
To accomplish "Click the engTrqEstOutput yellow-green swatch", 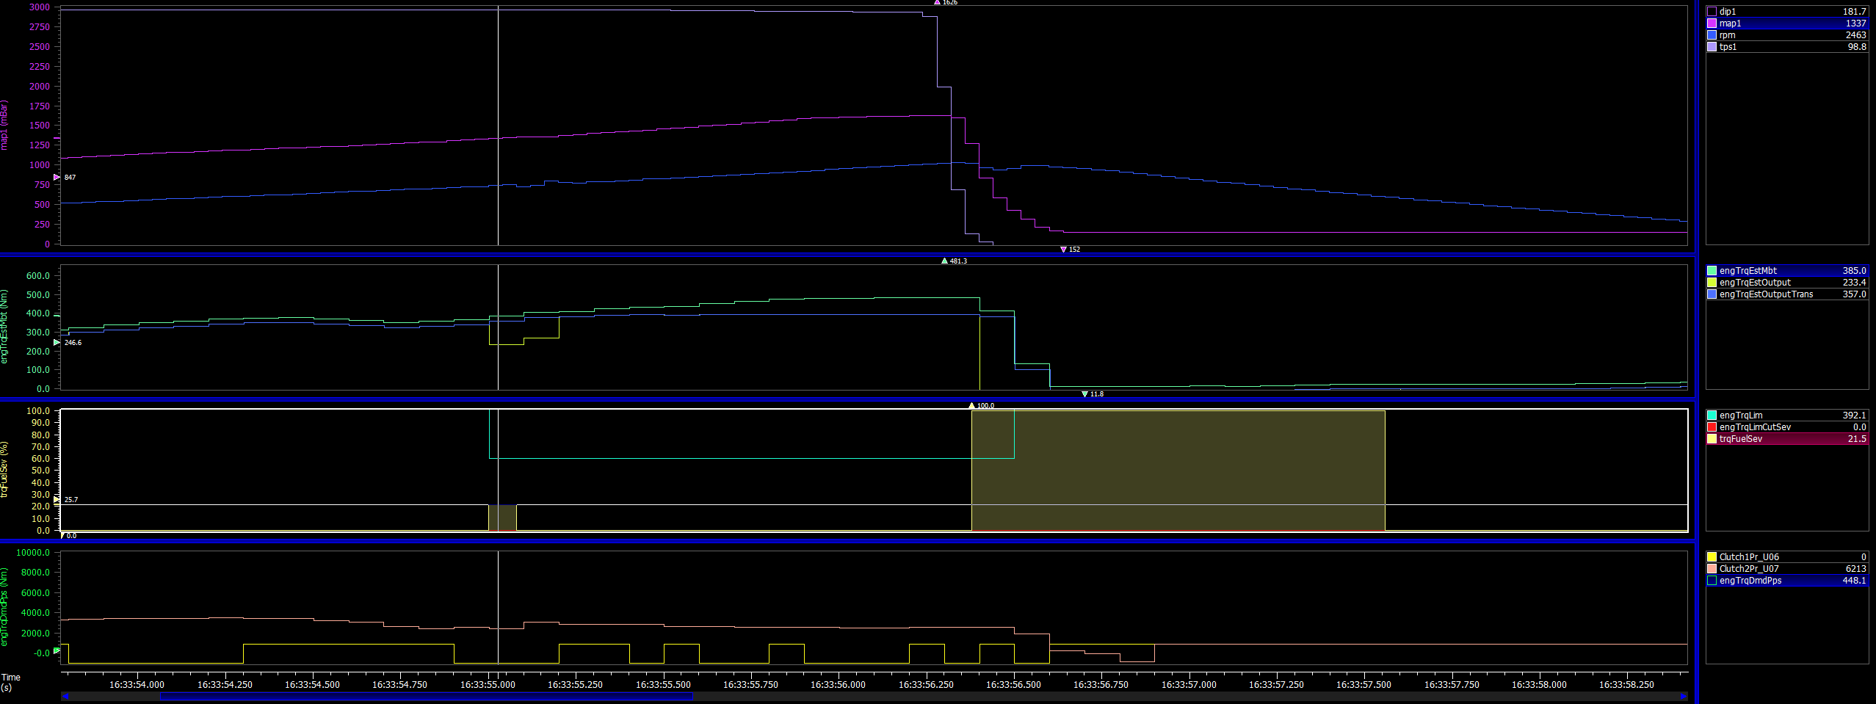I will point(1712,283).
